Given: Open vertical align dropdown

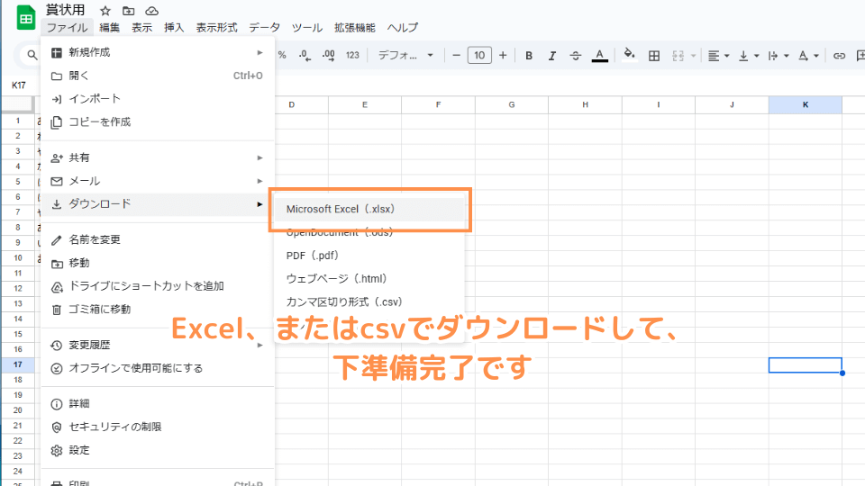Looking at the screenshot, I should (x=749, y=55).
